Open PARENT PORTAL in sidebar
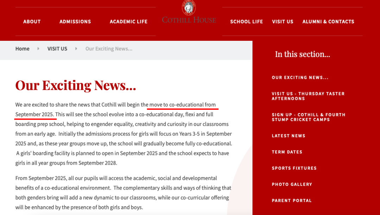This screenshot has height=215, width=380. click(292, 201)
